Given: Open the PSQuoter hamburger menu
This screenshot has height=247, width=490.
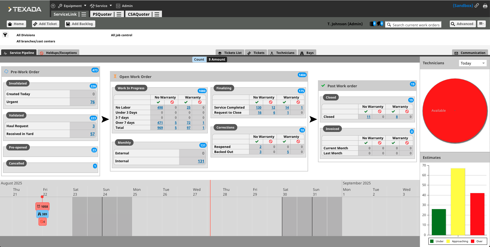Looking at the screenshot, I should pyautogui.click(x=119, y=14).
